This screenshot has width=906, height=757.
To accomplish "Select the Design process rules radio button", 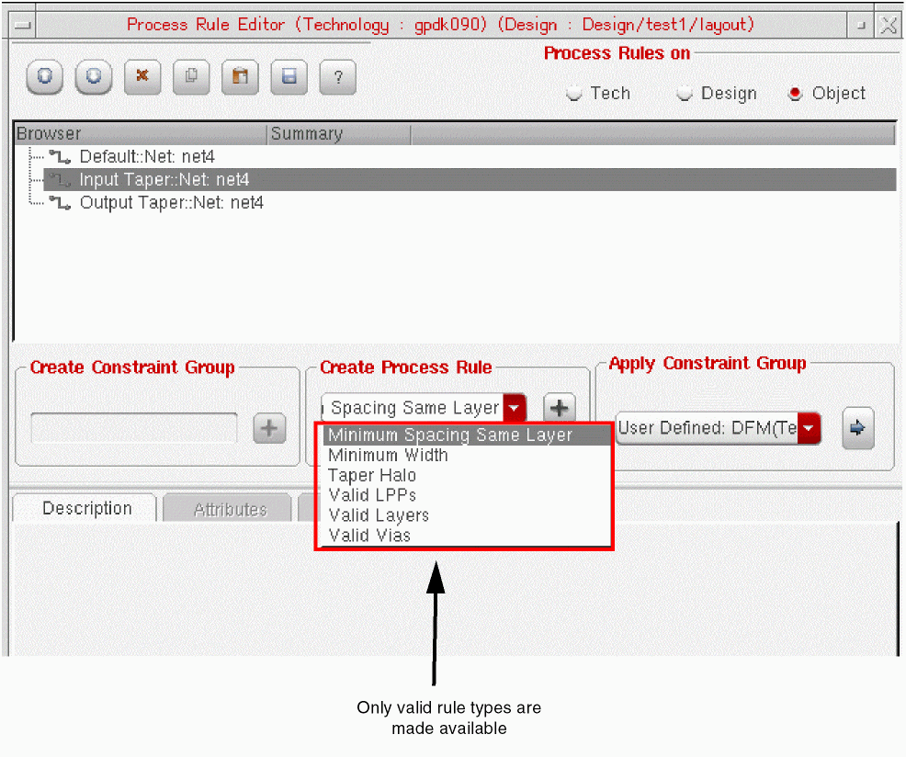I will (x=685, y=93).
